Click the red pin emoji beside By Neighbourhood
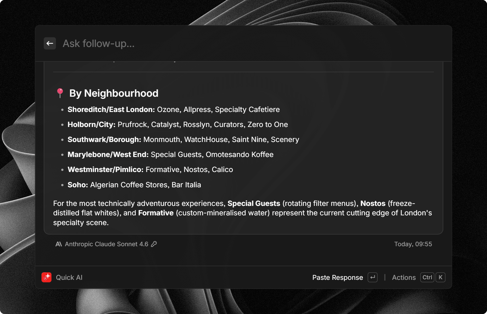 [x=60, y=93]
